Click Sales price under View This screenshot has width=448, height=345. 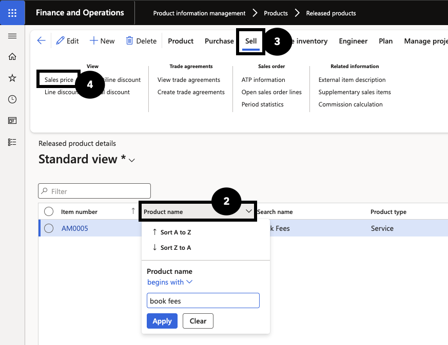click(x=59, y=80)
